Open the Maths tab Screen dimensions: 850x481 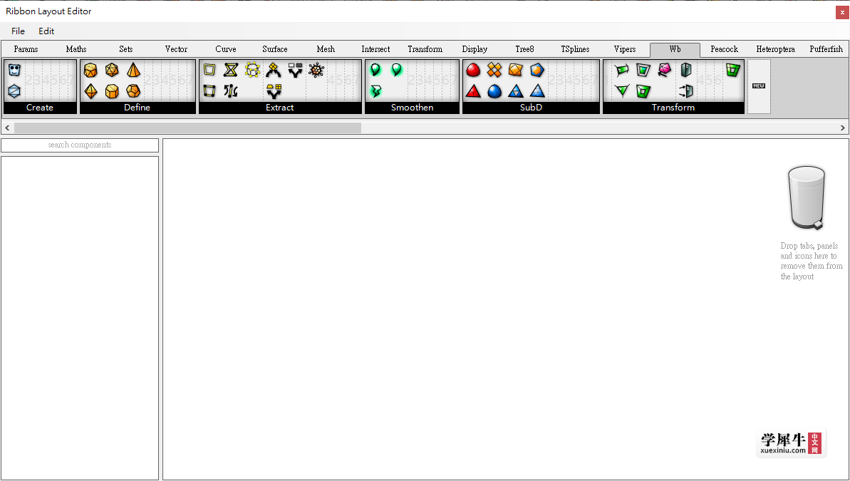pos(76,49)
